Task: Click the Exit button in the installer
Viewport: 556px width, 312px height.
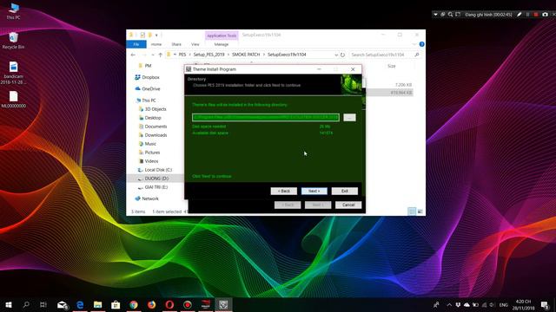Action: [345, 191]
